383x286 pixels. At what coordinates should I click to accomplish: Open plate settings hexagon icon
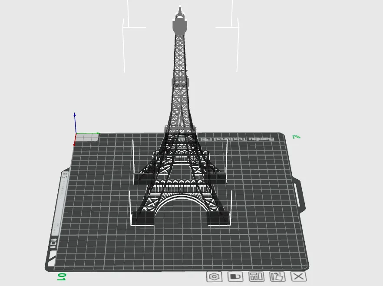pyautogui.click(x=214, y=277)
